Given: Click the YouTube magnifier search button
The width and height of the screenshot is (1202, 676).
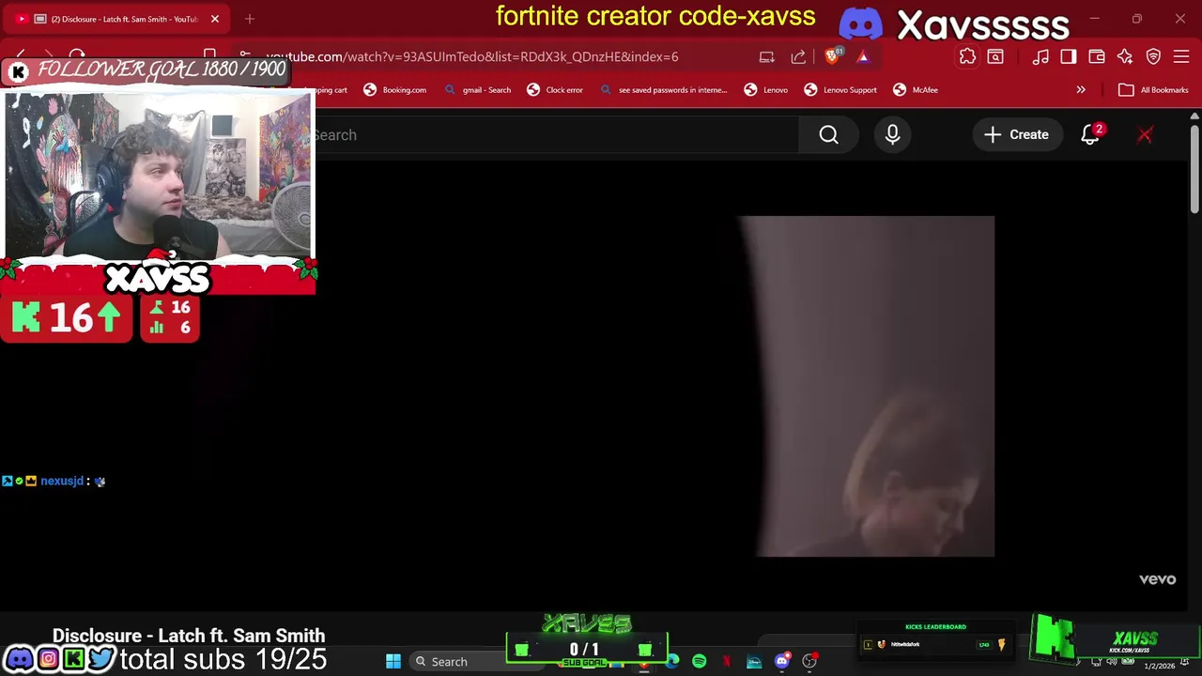Looking at the screenshot, I should click(x=828, y=134).
